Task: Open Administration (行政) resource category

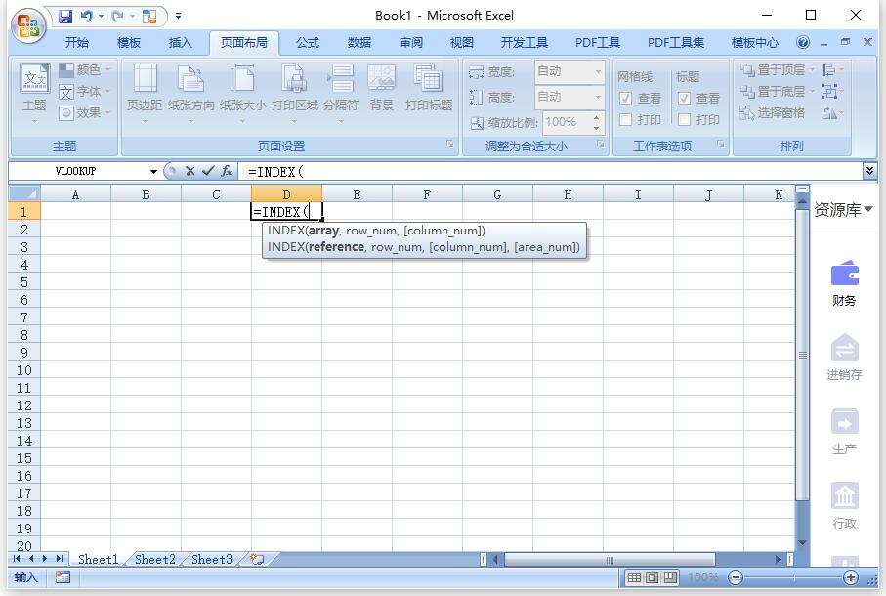Action: pyautogui.click(x=844, y=505)
